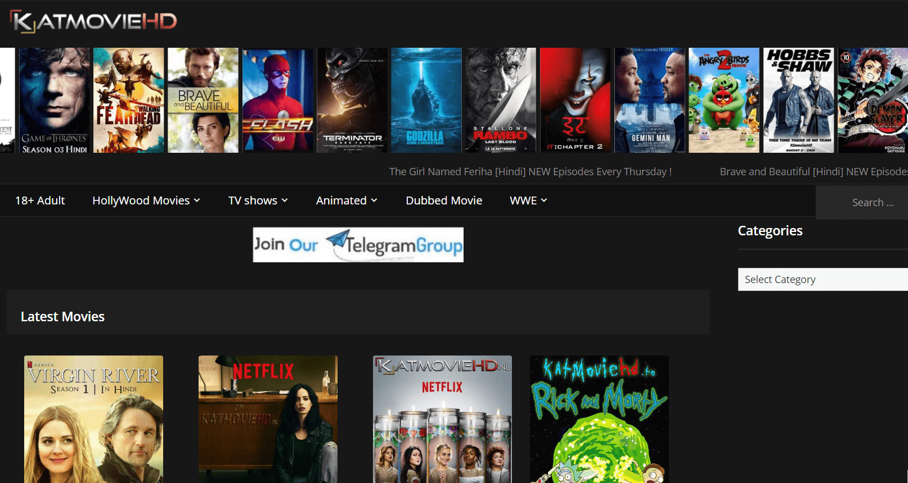Open the Animated dropdown menu

coord(347,201)
